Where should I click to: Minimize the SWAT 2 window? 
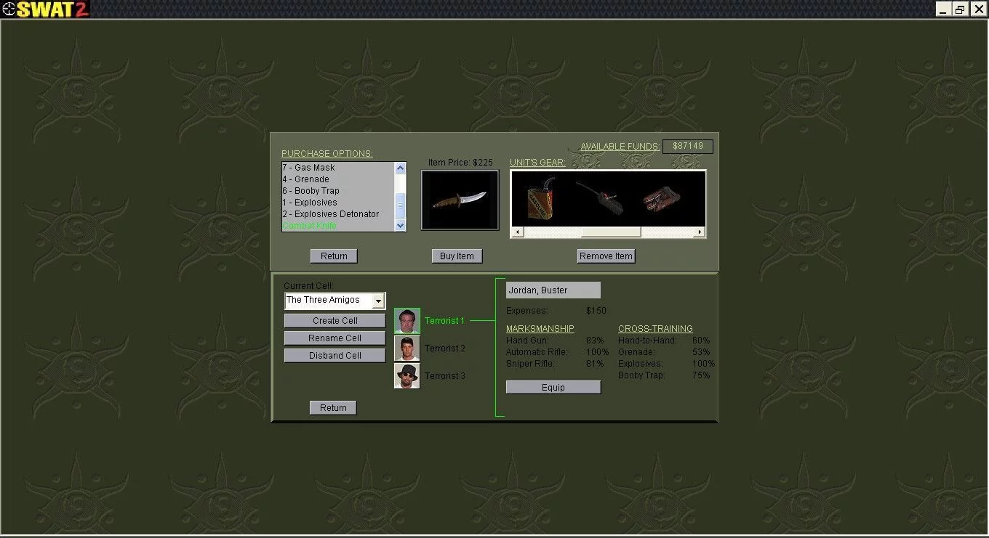tap(943, 9)
